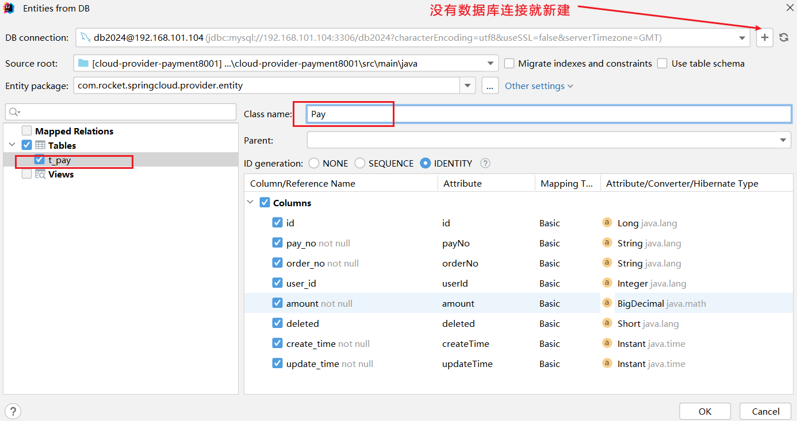Open the DB connection dropdown

[x=742, y=38]
